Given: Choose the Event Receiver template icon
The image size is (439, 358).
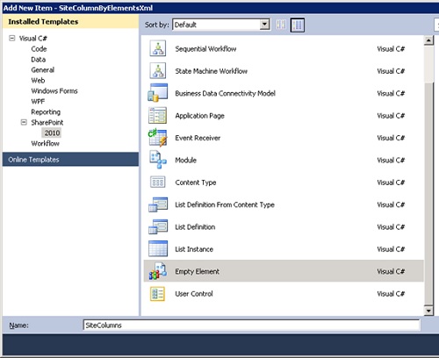Looking at the screenshot, I should [158, 138].
